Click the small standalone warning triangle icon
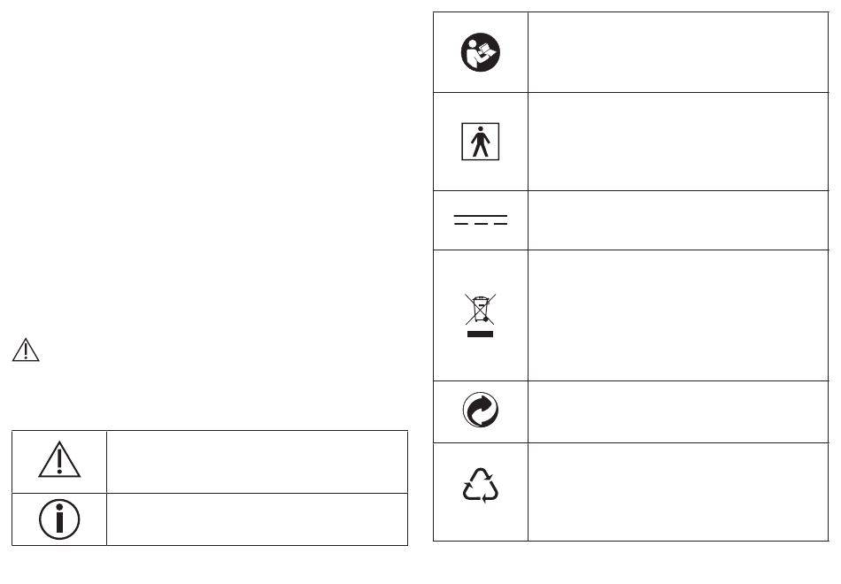The width and height of the screenshot is (841, 584). [26, 350]
